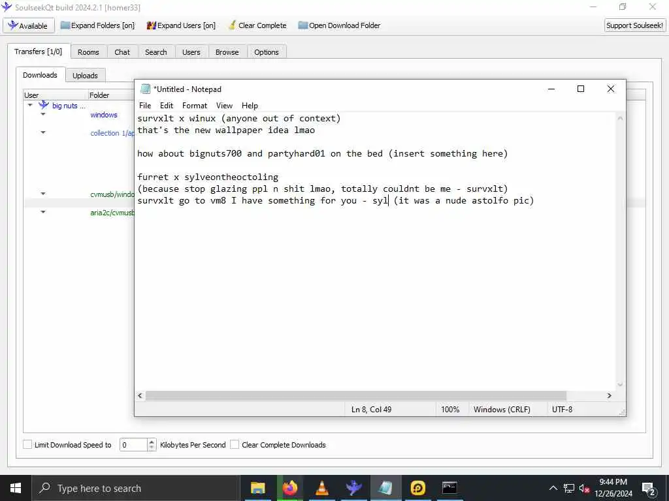Open the command prompt taskbar icon
The width and height of the screenshot is (669, 501).
(x=449, y=488)
